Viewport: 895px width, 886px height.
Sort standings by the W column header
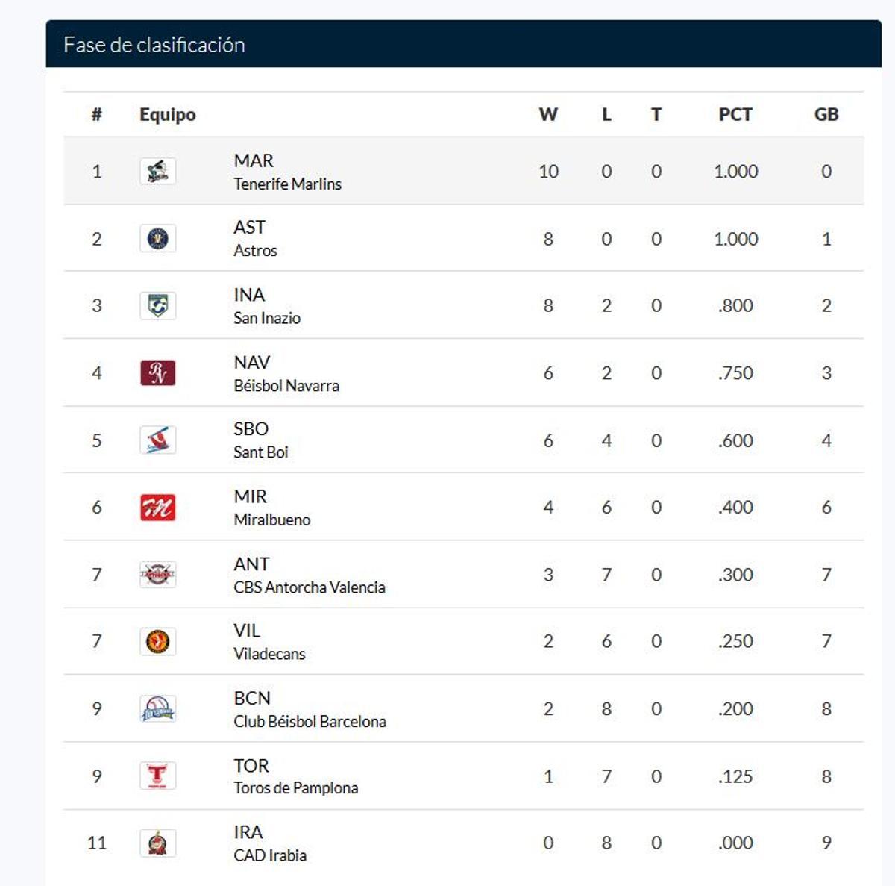coord(548,115)
